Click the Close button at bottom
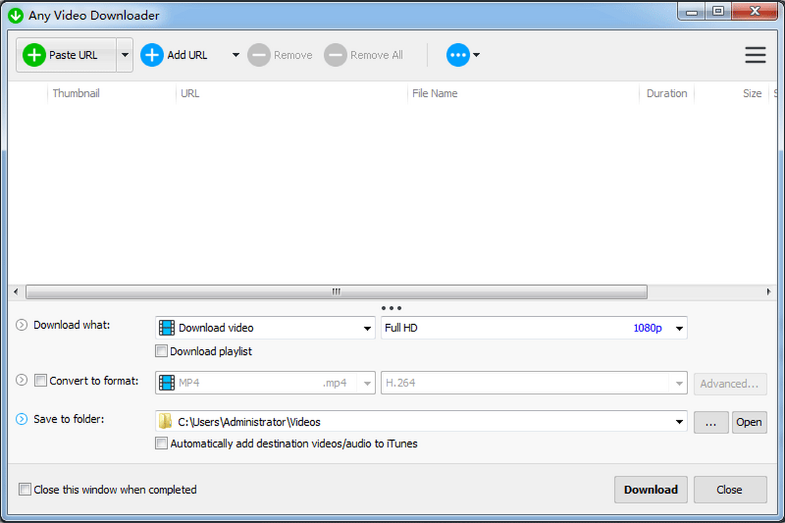The width and height of the screenshot is (785, 523). [730, 490]
